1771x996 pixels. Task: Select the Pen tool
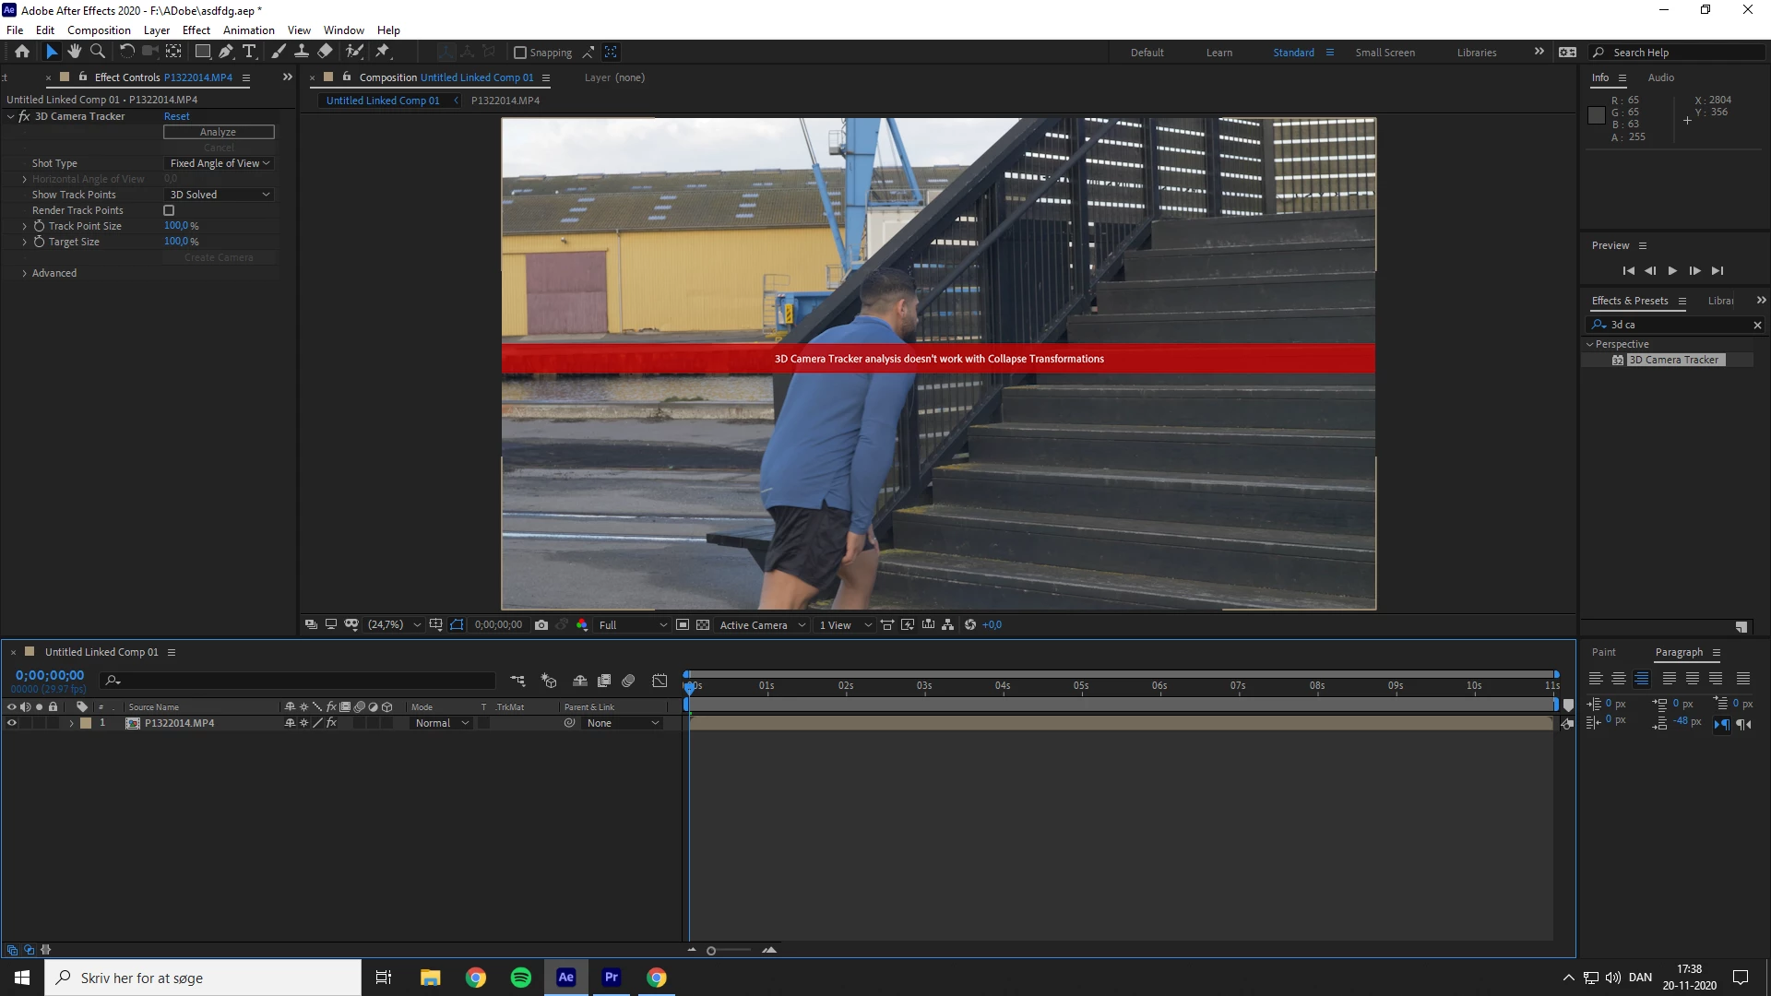(x=226, y=52)
